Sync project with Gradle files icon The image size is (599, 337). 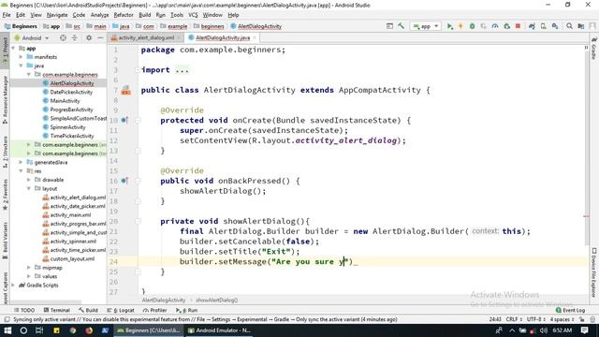(x=532, y=26)
